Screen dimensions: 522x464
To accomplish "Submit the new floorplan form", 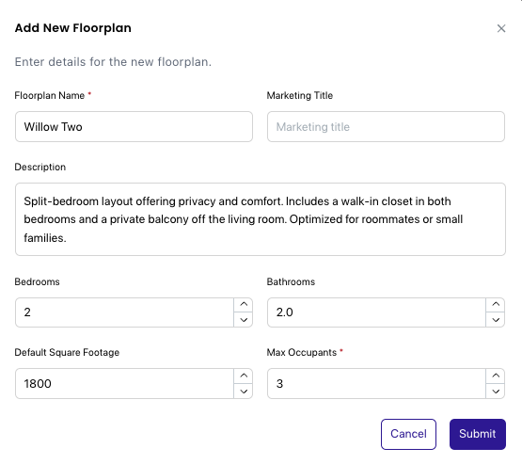I will pyautogui.click(x=478, y=434).
